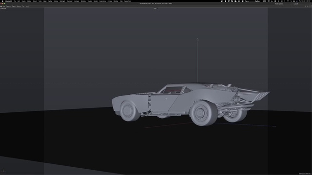Screen dimensions: 312x175
Task: Open the Node Spaces dropdown
Action: pos(283,4)
